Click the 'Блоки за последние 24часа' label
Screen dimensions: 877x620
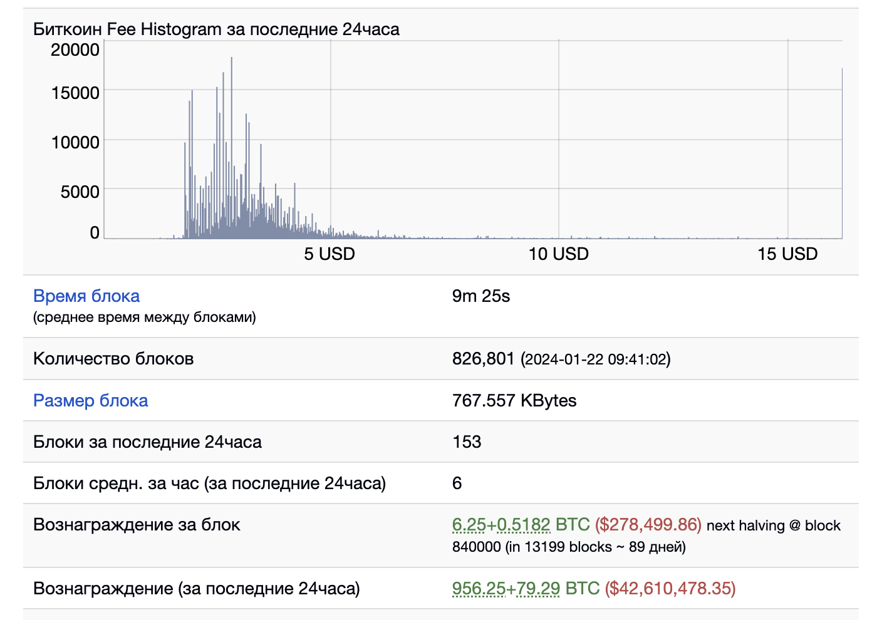(x=147, y=442)
